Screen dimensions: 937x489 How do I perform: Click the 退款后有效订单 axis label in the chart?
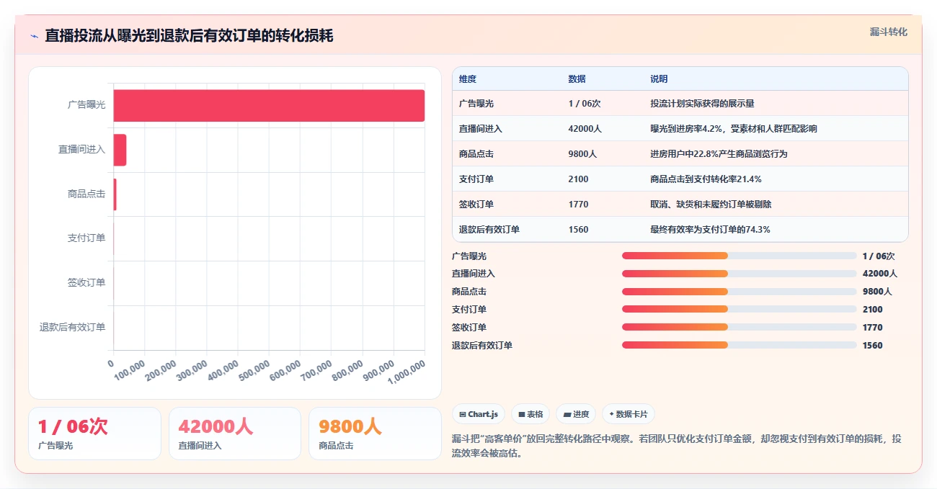[x=72, y=327]
